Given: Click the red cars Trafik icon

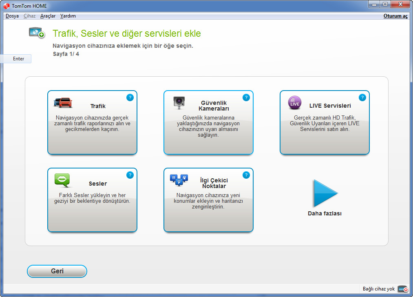Looking at the screenshot, I should pyautogui.click(x=63, y=102).
